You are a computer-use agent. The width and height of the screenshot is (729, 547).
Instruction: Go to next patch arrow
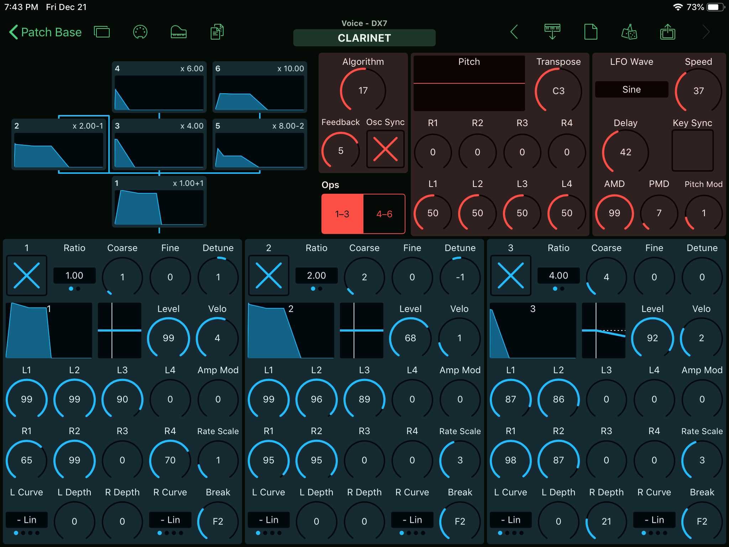coord(706,32)
